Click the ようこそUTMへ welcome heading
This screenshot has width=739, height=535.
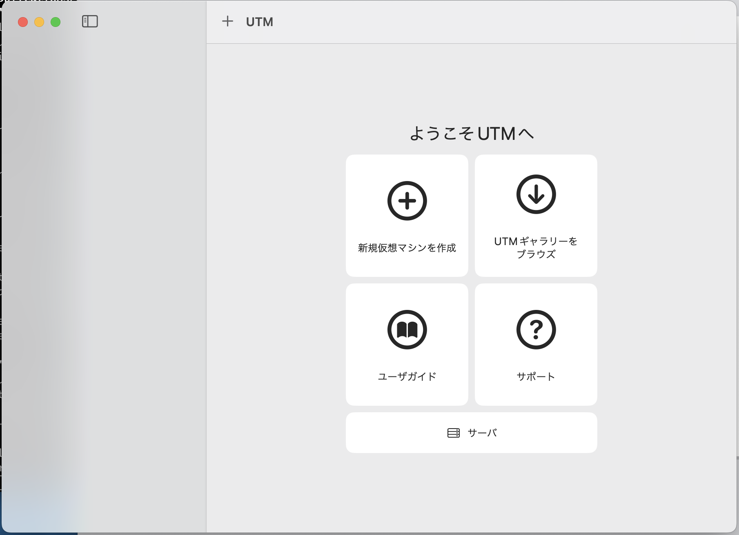[x=472, y=133]
